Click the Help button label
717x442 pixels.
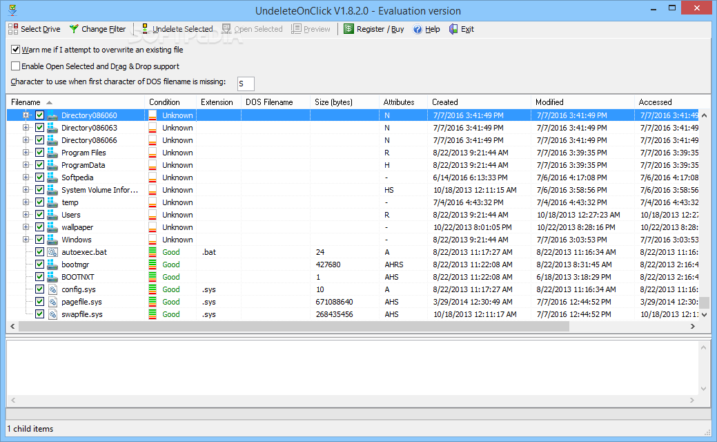pos(432,29)
